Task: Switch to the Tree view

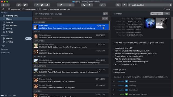Action: click(167, 14)
